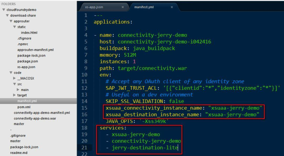Click the '512M' memory value
The image size is (284, 156).
(x=130, y=55)
